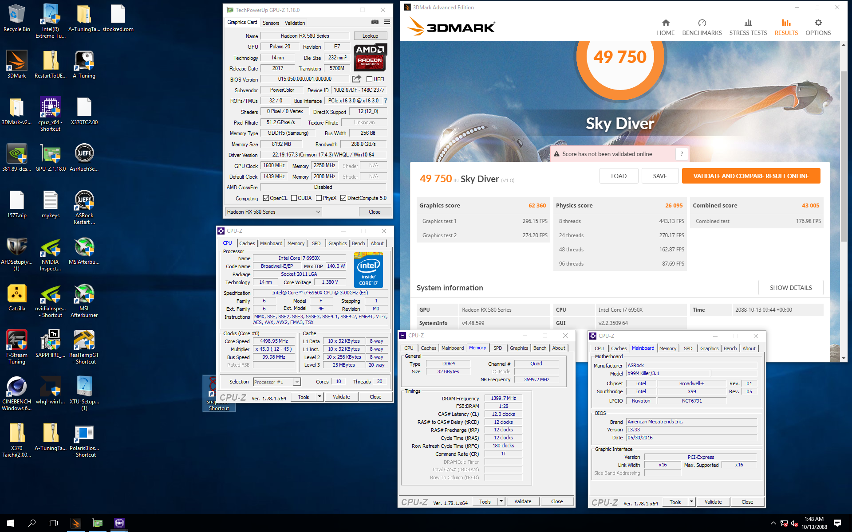
Task: Open GPU-Z.1.18.0 desktop icon
Action: tap(50, 157)
